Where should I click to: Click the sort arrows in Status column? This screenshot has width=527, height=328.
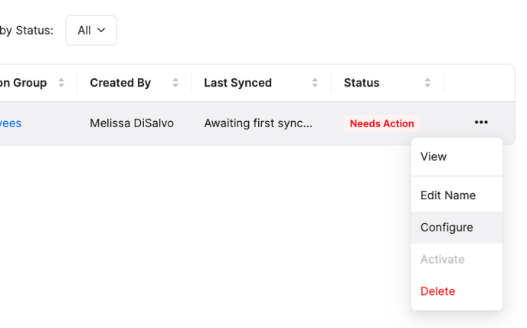point(427,83)
